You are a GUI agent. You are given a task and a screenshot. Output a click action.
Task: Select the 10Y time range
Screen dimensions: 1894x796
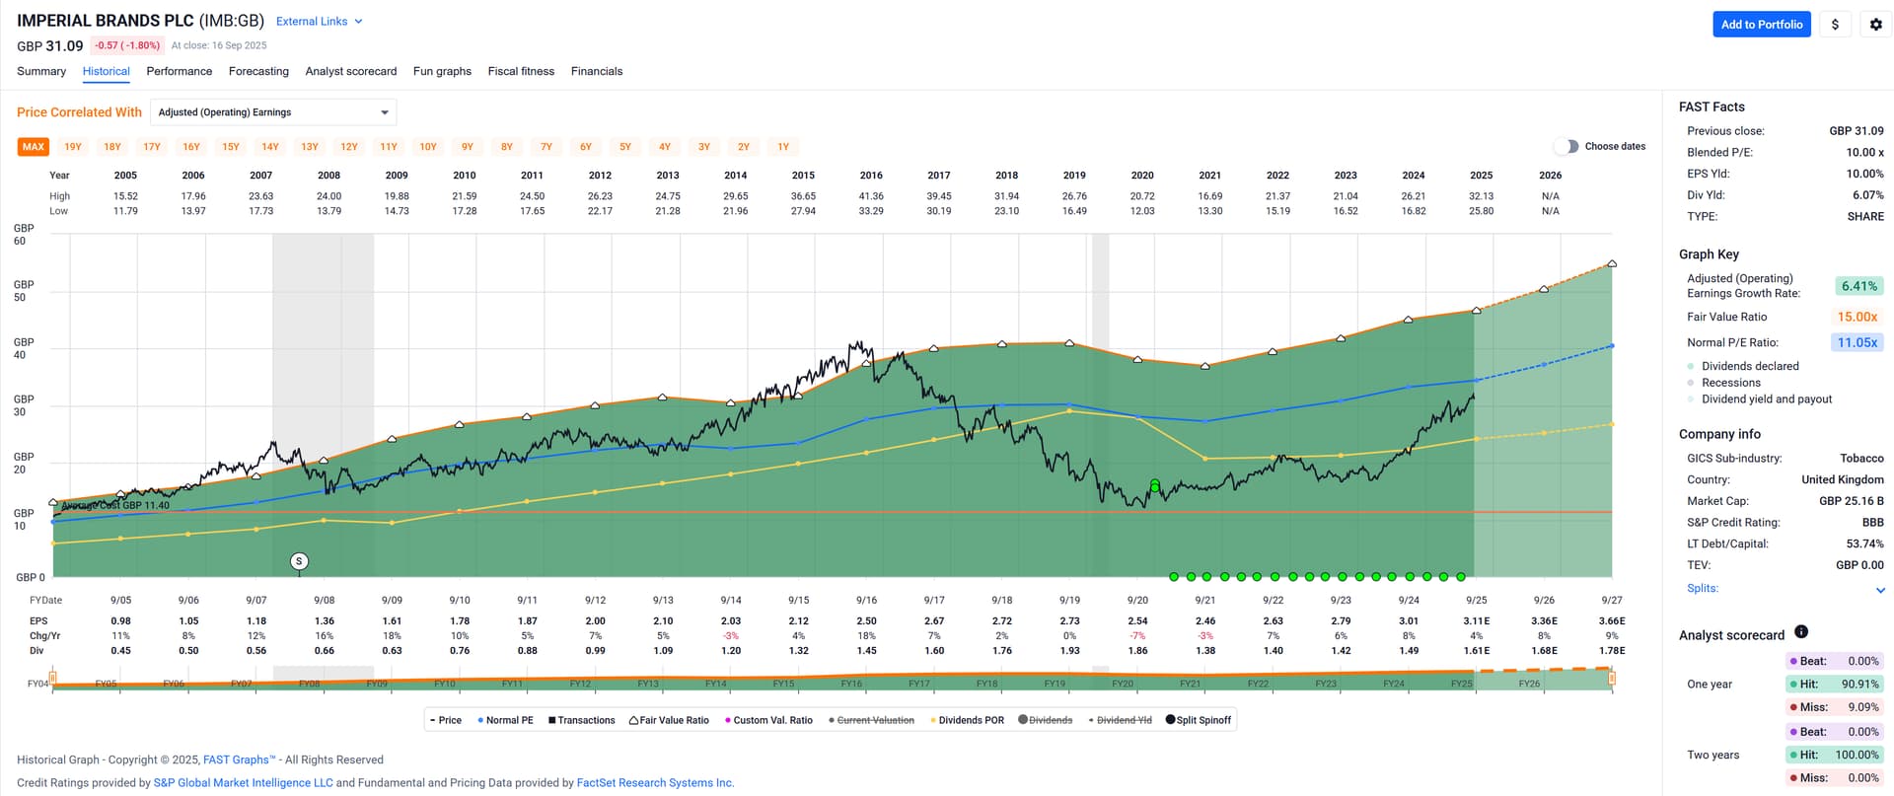coord(428,147)
